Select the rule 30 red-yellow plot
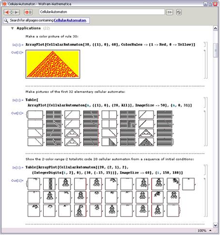Image resolution: width=220 pixels, height=235 pixels. coord(53,64)
